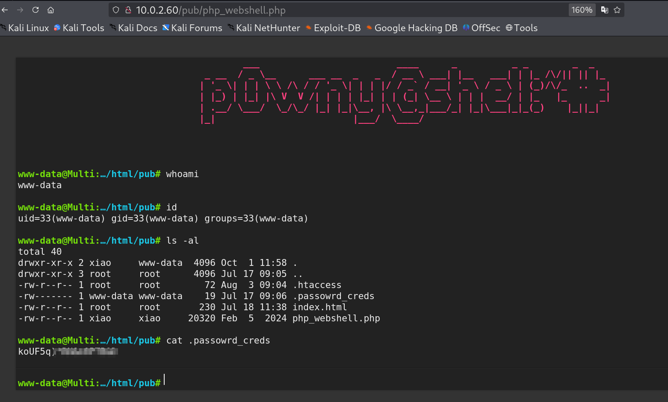This screenshot has width=668, height=402.
Task: Open insecure connection padlock info
Action: click(128, 10)
